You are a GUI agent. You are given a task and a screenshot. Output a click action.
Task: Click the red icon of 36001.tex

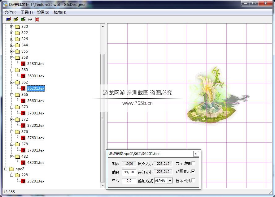click(23, 76)
